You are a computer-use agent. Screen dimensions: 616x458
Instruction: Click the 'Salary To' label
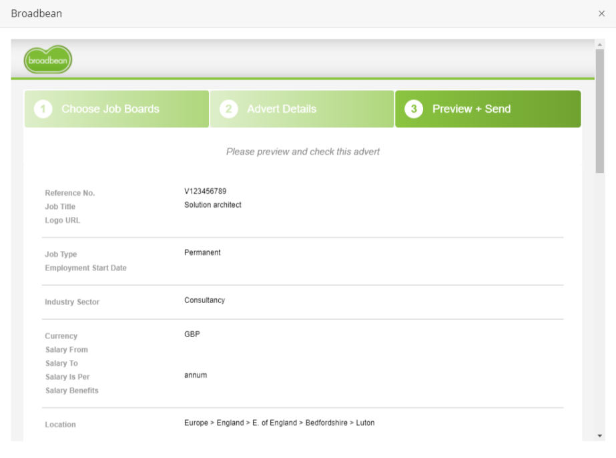61,363
